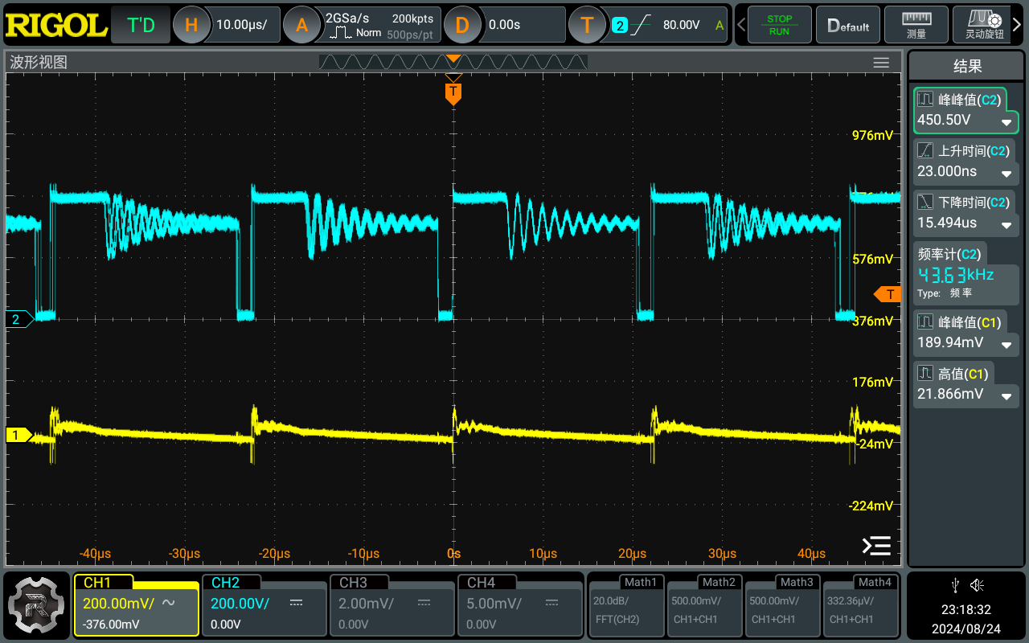Open the Measure (测量) ruler icon
Screen dimensions: 1029x643
pos(916,24)
